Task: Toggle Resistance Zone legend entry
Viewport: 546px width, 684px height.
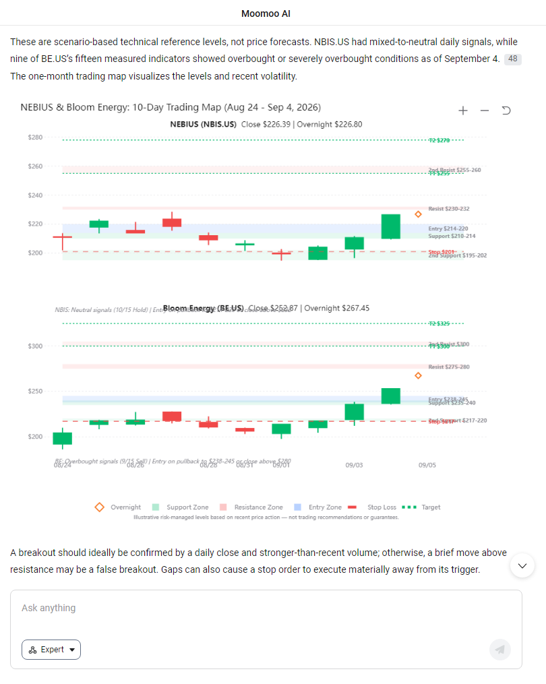Action: pyautogui.click(x=251, y=507)
